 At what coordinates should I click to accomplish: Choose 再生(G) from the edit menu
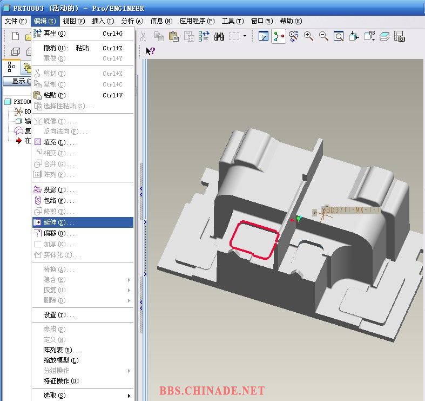[83, 34]
